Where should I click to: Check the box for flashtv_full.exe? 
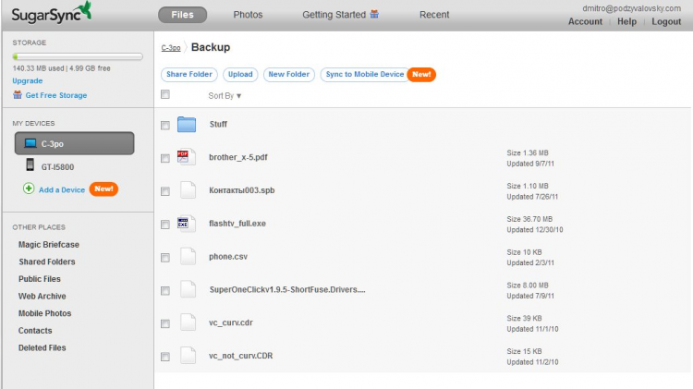pos(165,225)
